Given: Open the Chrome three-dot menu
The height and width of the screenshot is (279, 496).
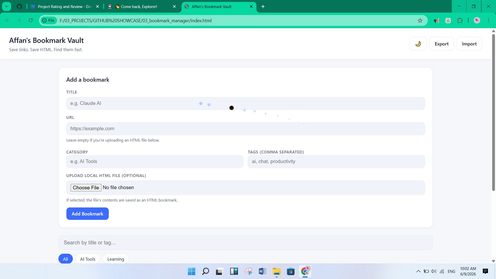Looking at the screenshot, I should pyautogui.click(x=489, y=20).
